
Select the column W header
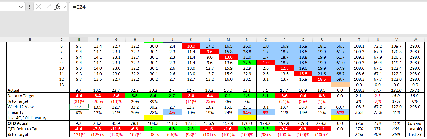click(415, 40)
